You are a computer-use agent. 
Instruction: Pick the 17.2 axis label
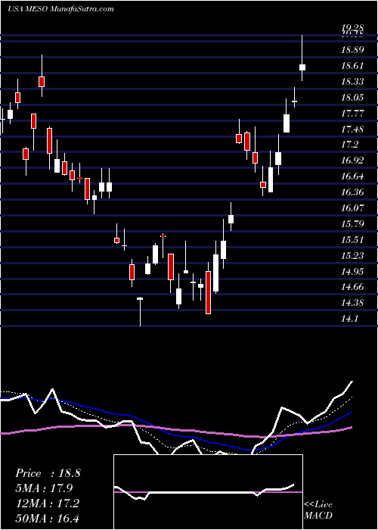[349, 145]
